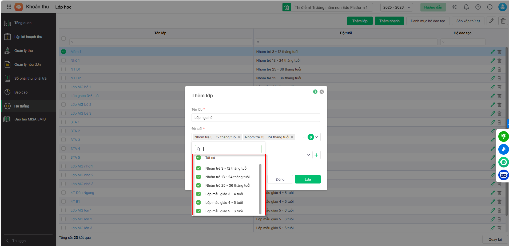Click the Khoản thu app logo

point(19,7)
